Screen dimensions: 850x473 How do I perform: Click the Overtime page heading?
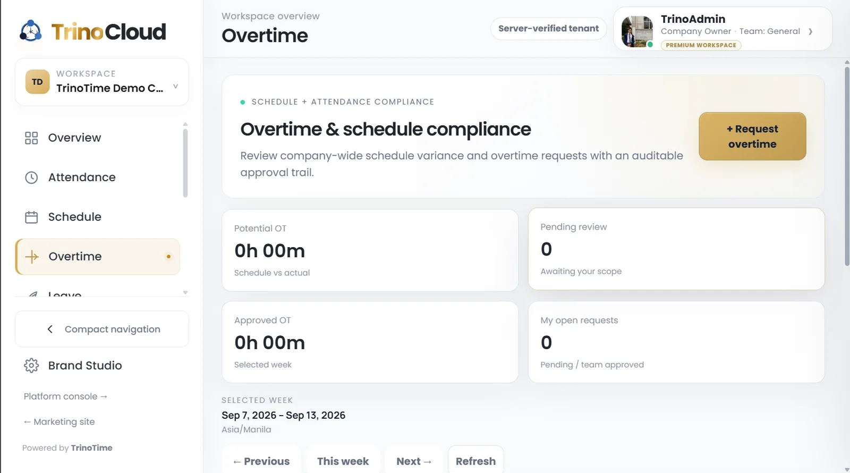pyautogui.click(x=265, y=36)
